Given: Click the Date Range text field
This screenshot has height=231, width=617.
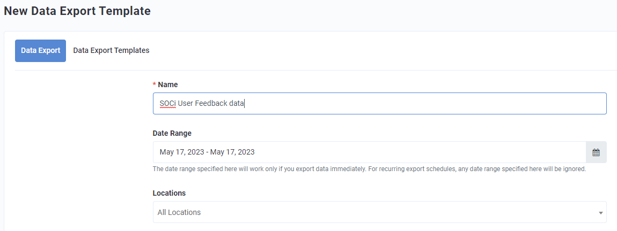Looking at the screenshot, I should (x=370, y=152).
